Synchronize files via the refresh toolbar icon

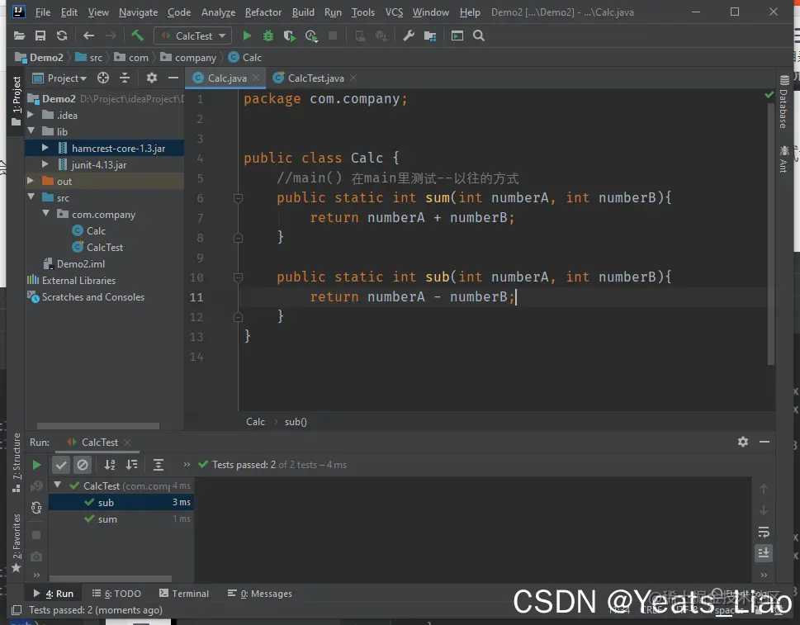point(62,36)
